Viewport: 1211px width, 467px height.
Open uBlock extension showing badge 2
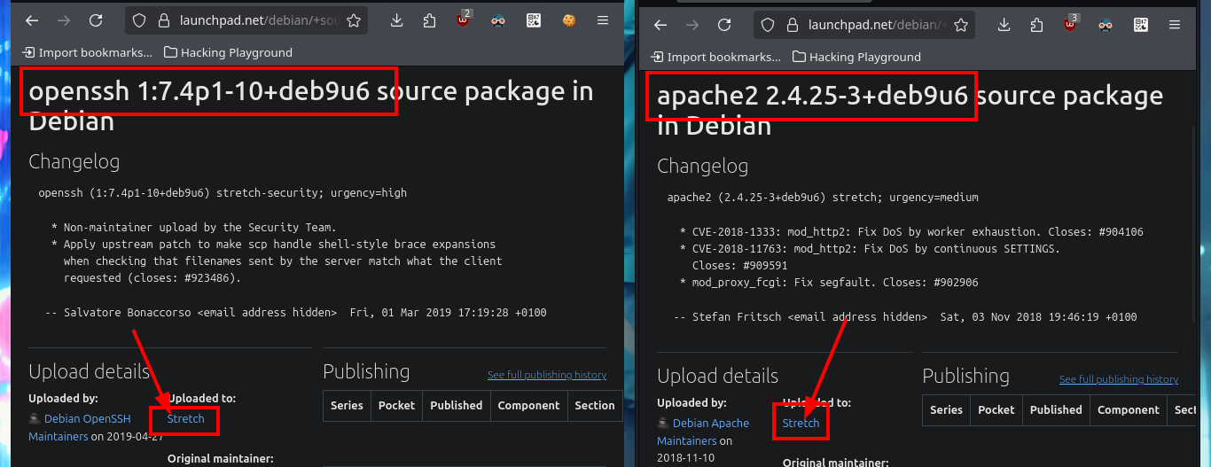click(x=464, y=19)
